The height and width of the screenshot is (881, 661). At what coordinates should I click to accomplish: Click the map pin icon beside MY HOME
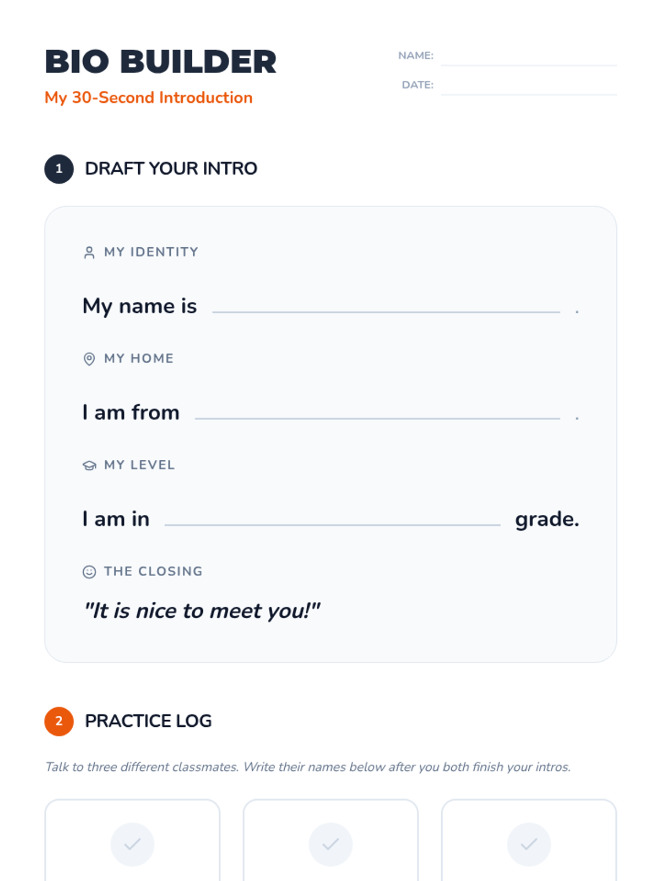89,359
